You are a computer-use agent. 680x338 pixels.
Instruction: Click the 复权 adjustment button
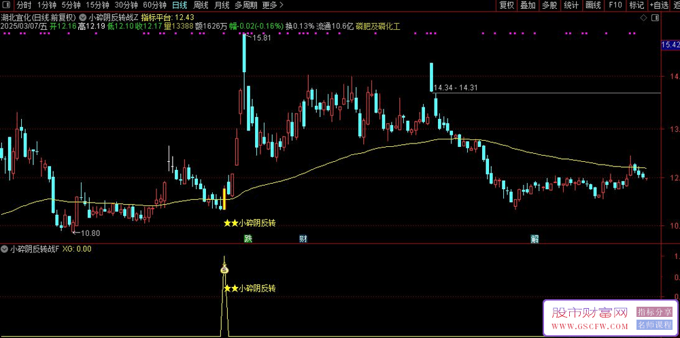click(507, 5)
